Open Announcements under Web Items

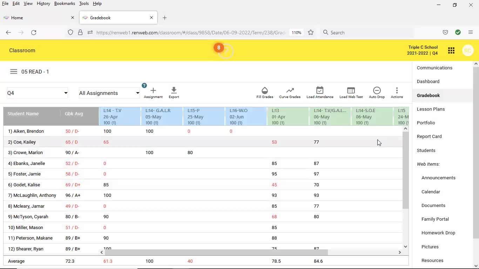(438, 178)
